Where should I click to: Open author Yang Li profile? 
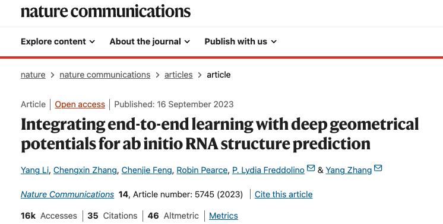pos(34,170)
